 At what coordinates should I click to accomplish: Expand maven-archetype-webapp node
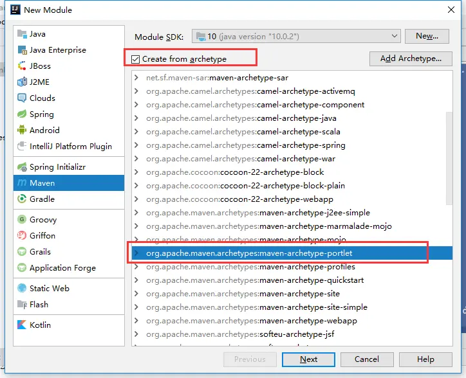pos(136,321)
